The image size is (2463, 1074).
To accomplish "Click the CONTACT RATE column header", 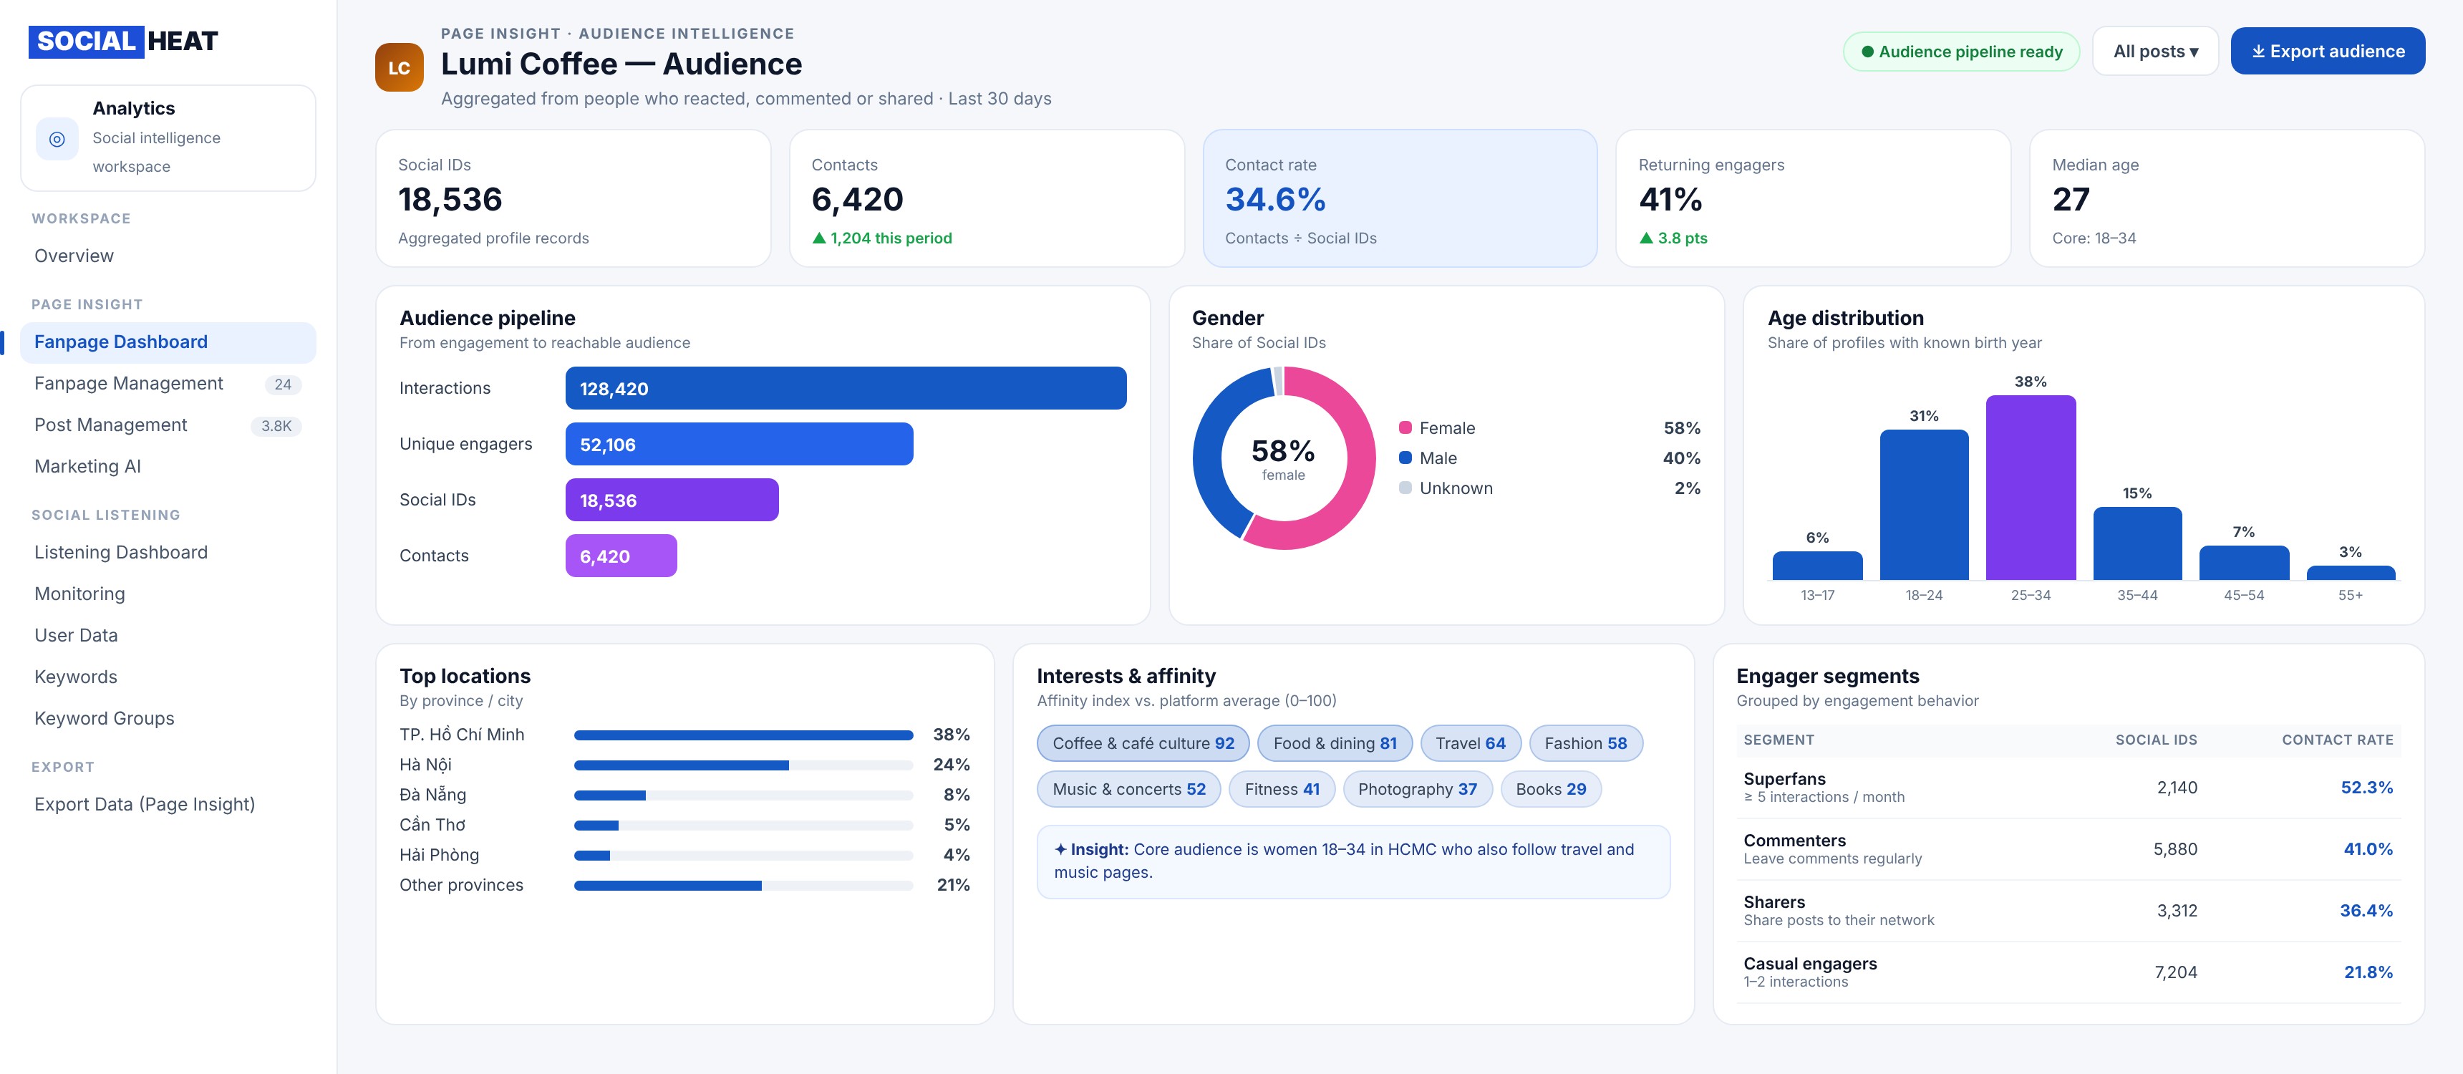I will tap(2338, 740).
